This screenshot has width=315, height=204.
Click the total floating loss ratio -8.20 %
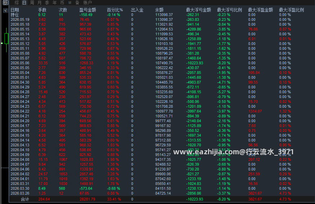(x=224, y=199)
